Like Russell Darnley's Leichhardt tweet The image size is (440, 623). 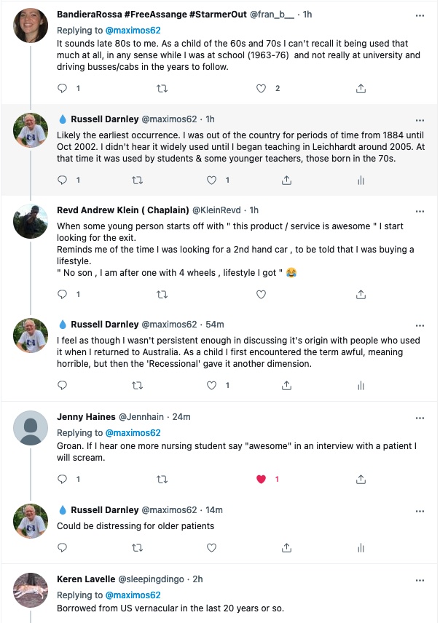213,180
